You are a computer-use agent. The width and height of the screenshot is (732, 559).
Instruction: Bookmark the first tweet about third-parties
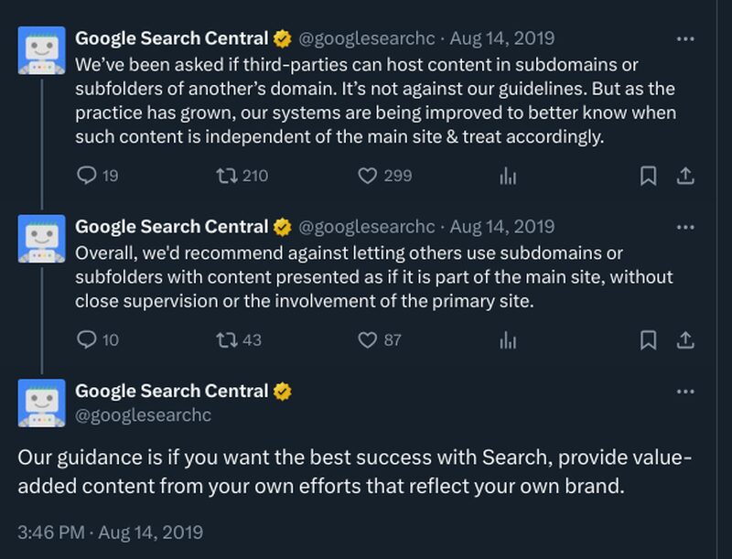[x=648, y=176]
